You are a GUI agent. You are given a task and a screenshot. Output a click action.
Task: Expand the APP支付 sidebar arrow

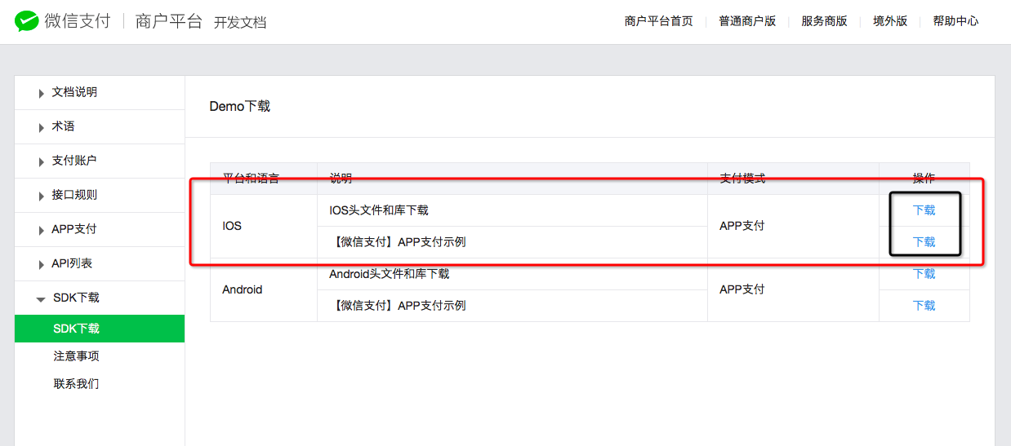[42, 231]
